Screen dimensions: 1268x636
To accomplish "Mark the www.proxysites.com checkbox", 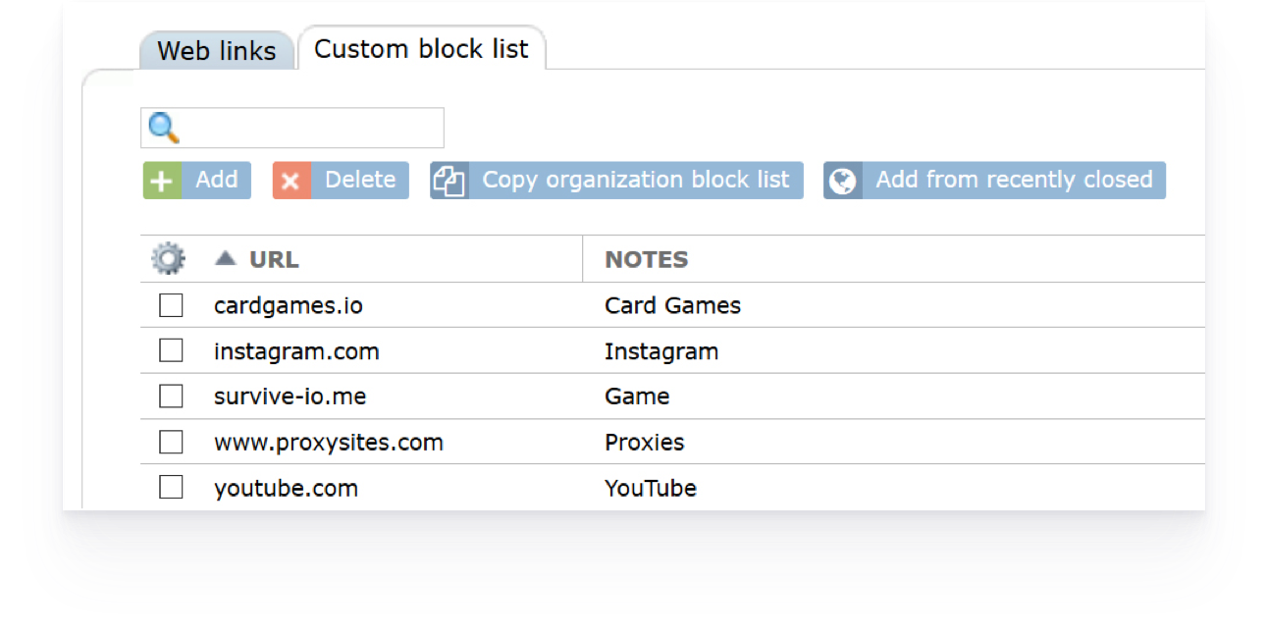I will pos(171,443).
